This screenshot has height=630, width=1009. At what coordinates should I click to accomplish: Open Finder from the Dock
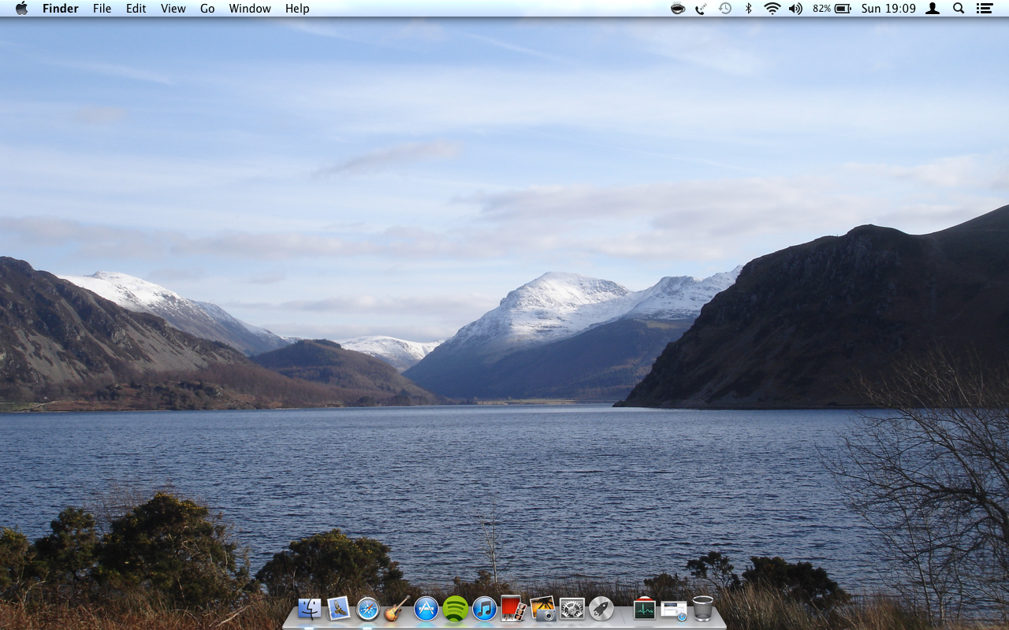[309, 609]
